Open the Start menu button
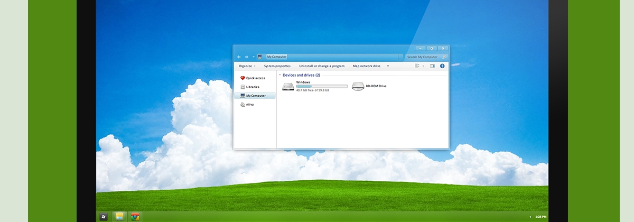The width and height of the screenshot is (634, 222). point(104,217)
